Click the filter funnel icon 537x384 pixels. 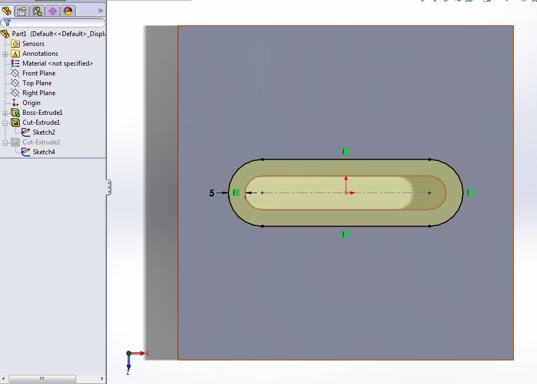pos(8,22)
